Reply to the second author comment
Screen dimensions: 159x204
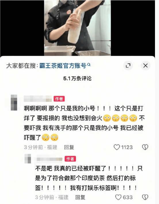(80, 197)
